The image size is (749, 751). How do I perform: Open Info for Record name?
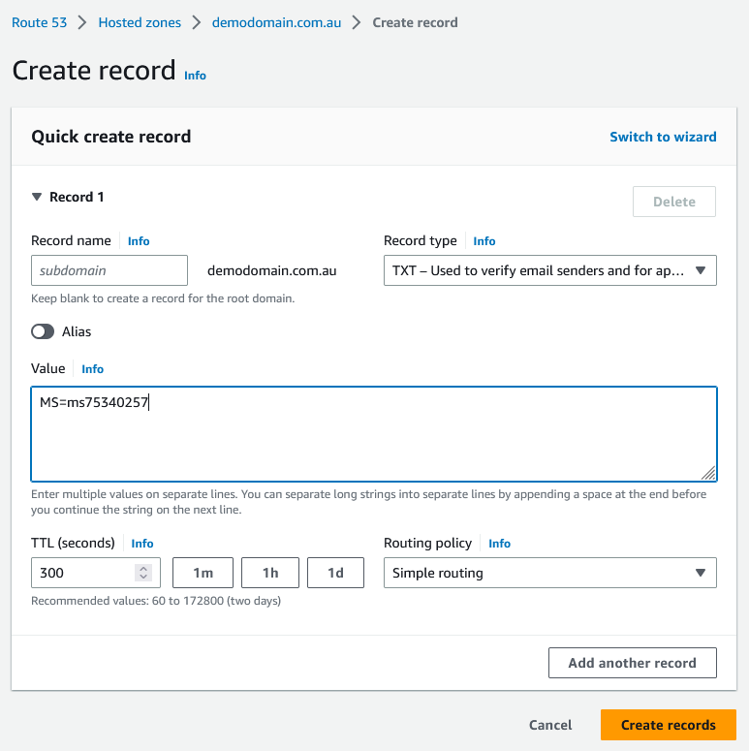coord(139,241)
